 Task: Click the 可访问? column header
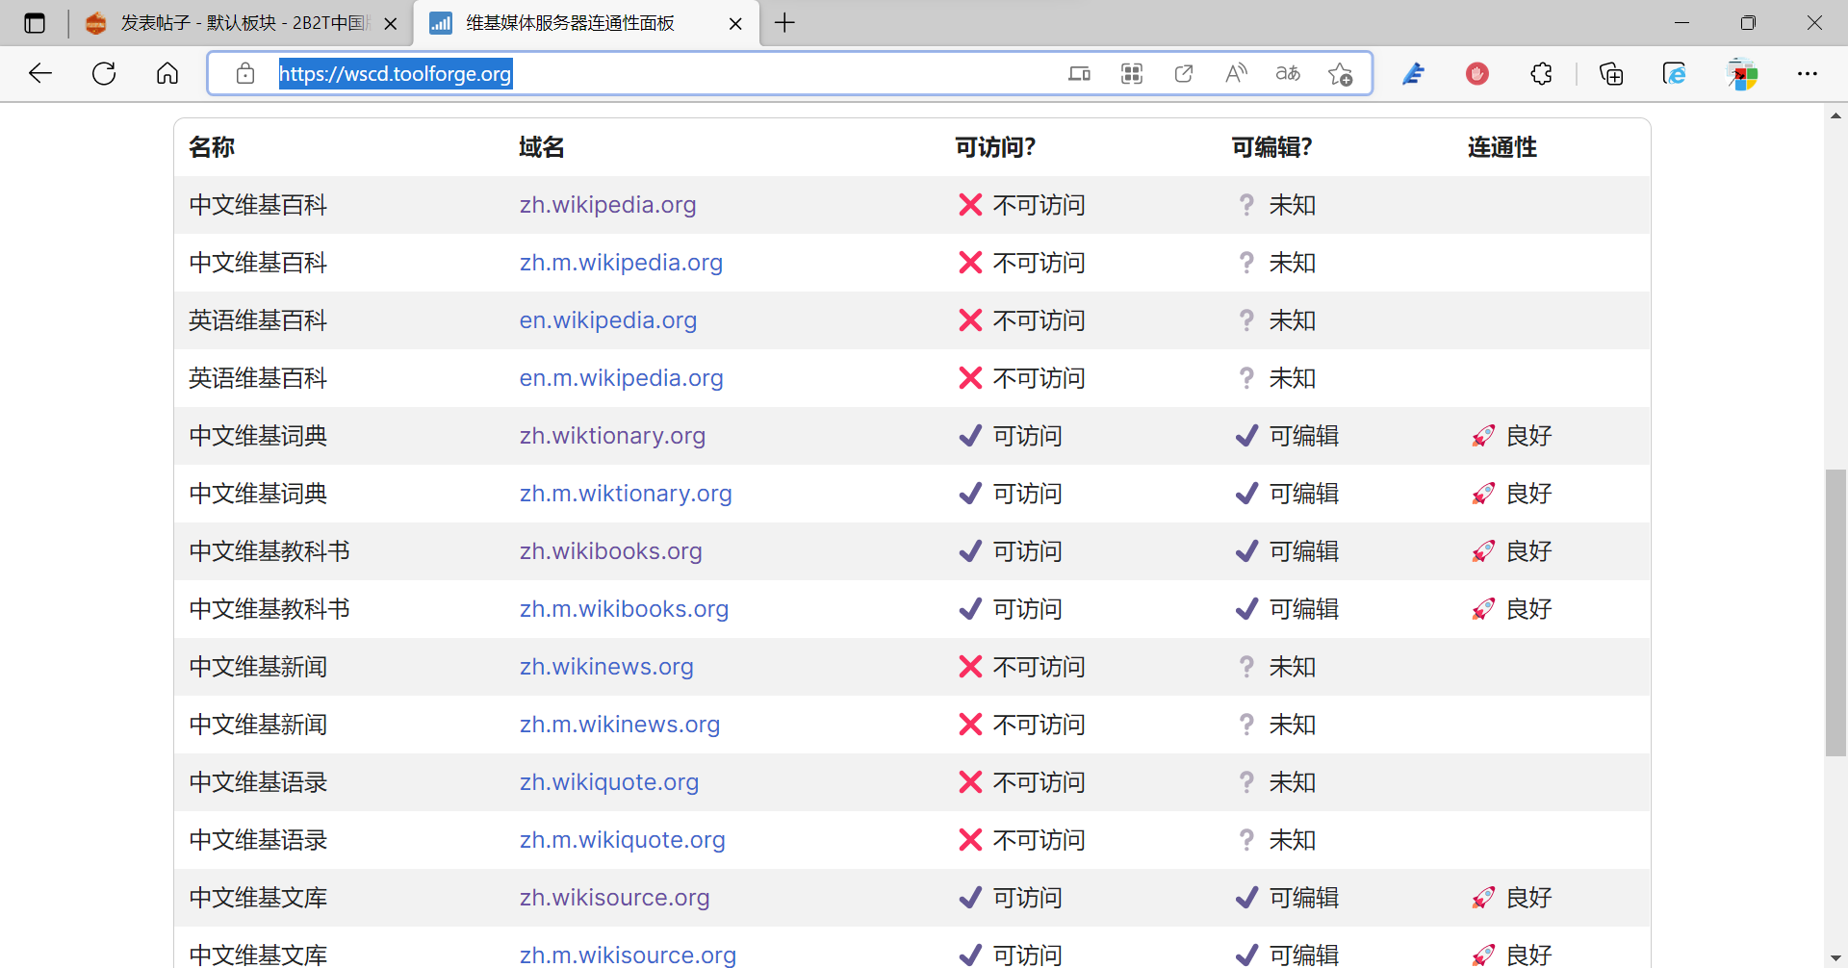pyautogui.click(x=995, y=147)
